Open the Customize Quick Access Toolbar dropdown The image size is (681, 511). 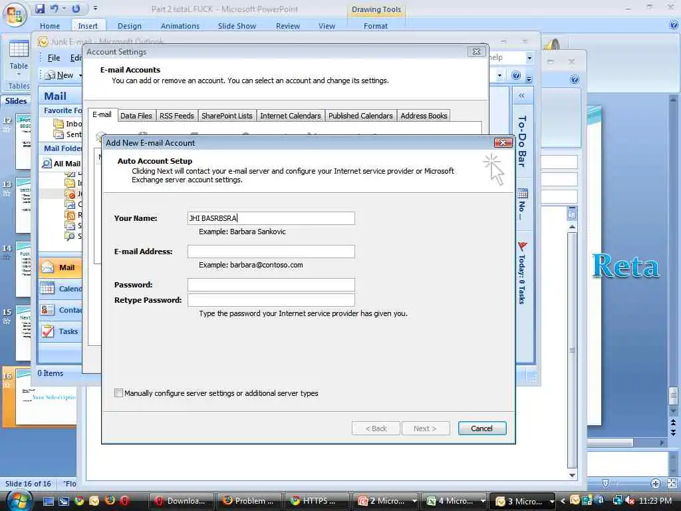click(x=96, y=8)
